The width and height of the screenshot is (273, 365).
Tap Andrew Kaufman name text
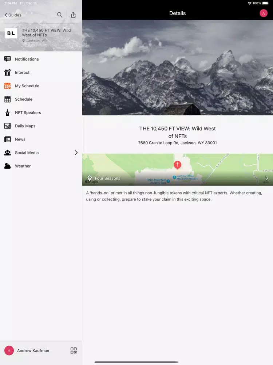point(33,350)
